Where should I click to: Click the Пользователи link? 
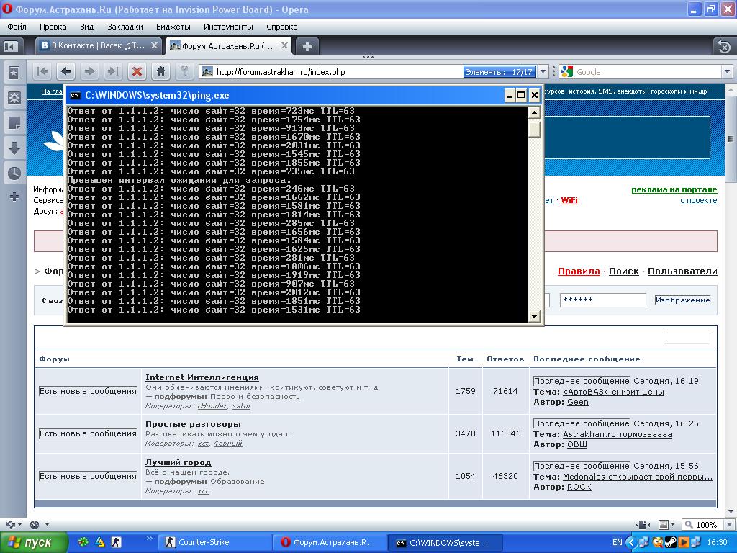click(x=682, y=271)
